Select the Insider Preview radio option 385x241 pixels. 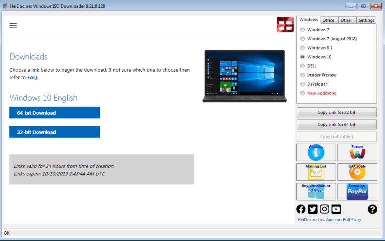pos(318,75)
